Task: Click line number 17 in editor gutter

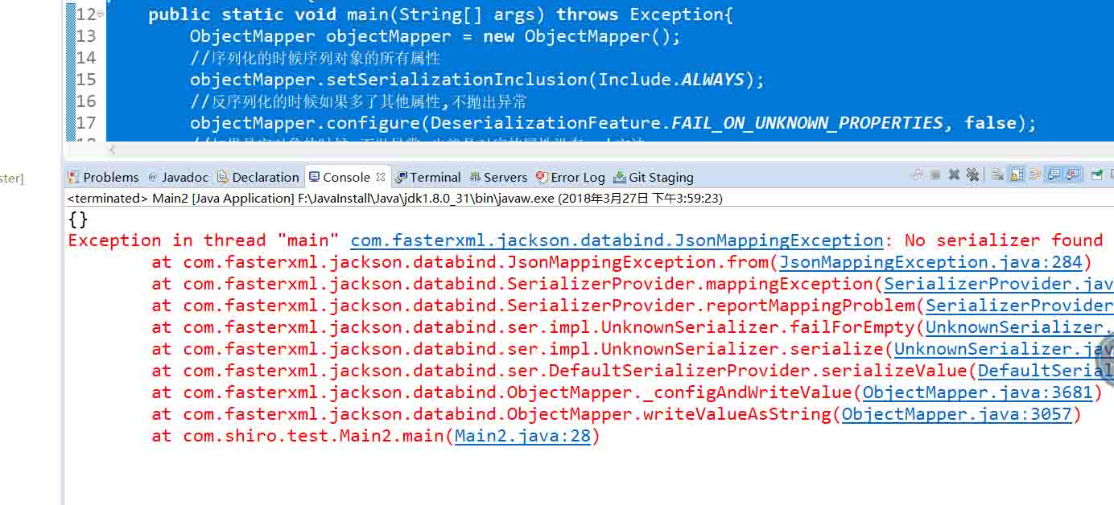Action: coord(85,123)
